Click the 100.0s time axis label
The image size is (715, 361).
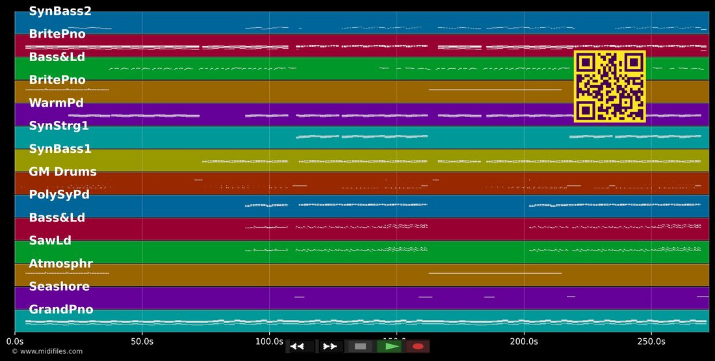click(270, 341)
